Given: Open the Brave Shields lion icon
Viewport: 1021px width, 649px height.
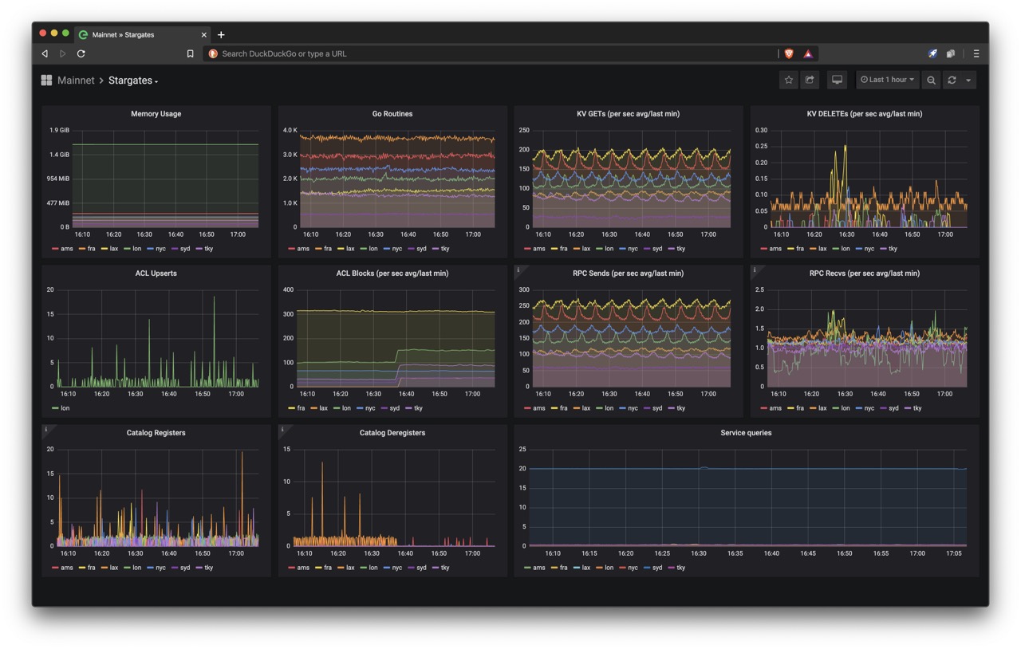Looking at the screenshot, I should 789,53.
